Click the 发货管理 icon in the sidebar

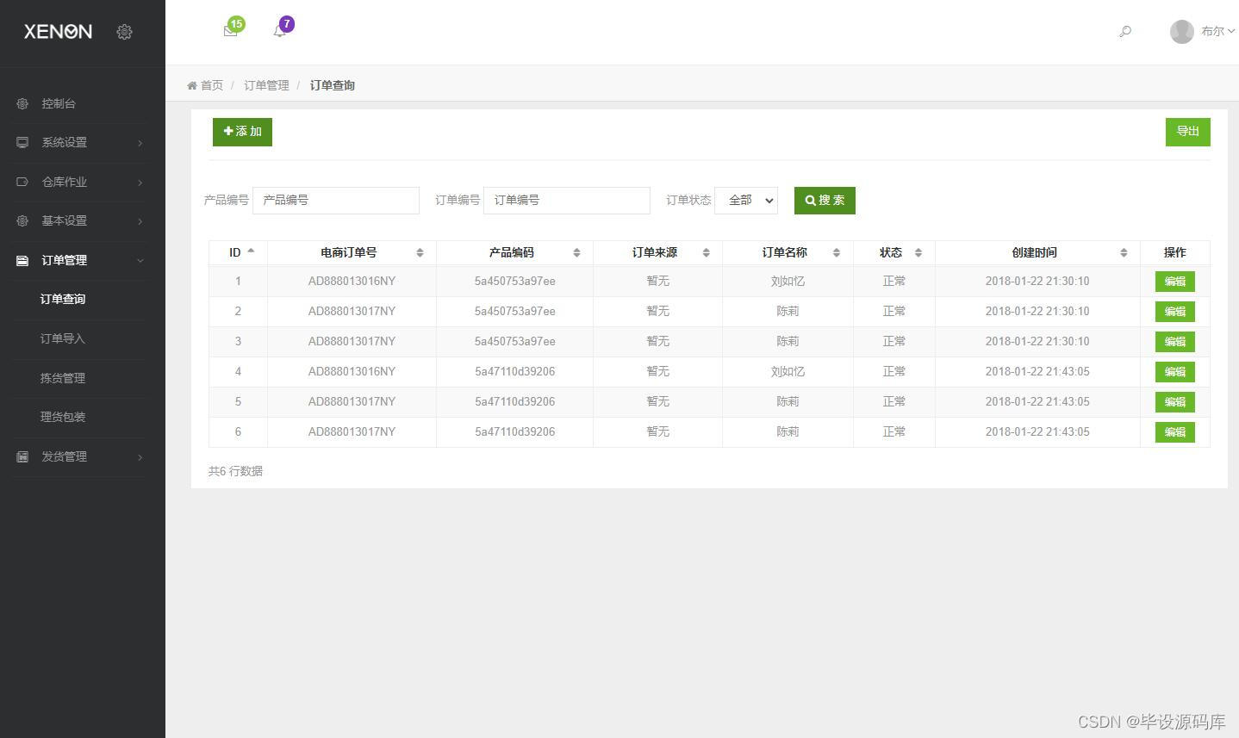[x=22, y=456]
